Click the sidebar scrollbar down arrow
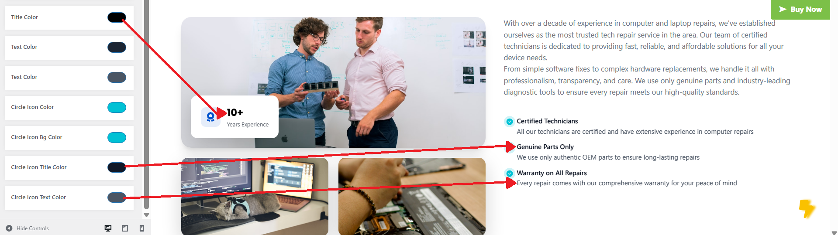 coord(146,215)
